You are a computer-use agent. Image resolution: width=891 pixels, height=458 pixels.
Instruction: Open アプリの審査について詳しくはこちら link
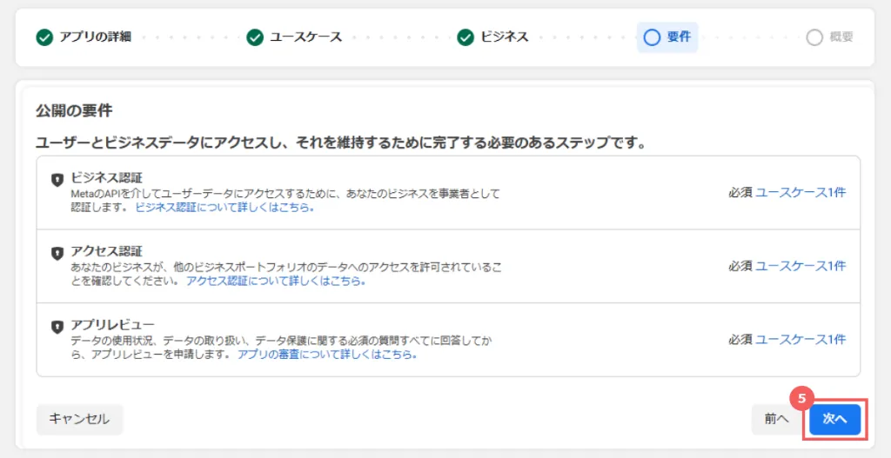click(327, 355)
